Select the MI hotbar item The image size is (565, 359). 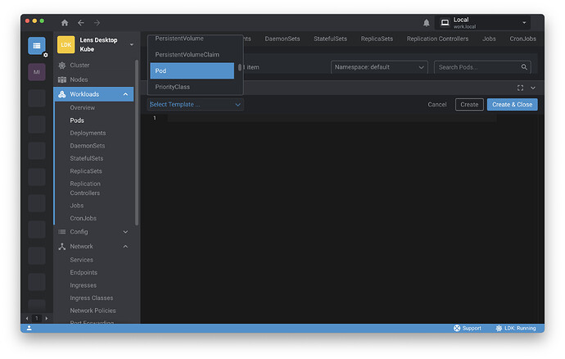tap(37, 72)
